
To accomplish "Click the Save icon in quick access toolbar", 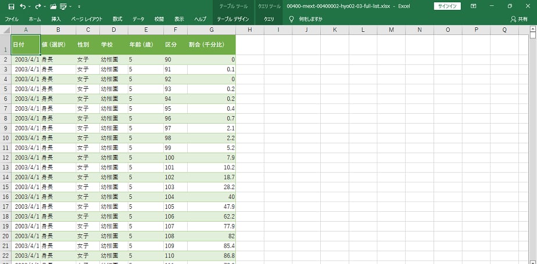I will 11,6.
